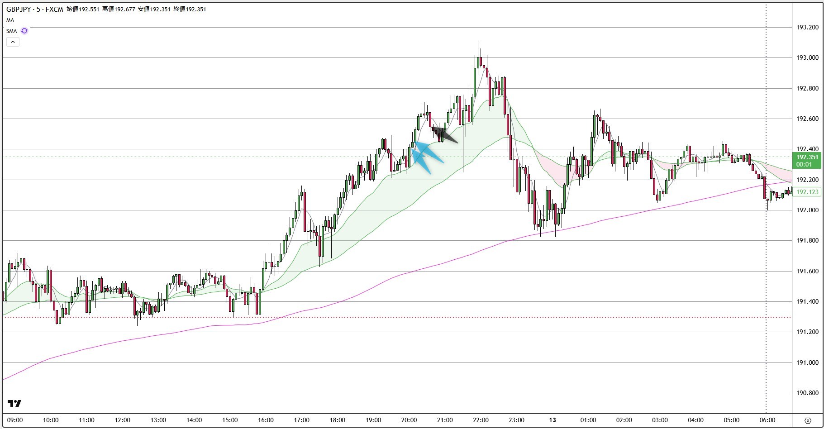Click the 192.000 price axis label
The image size is (824, 429).
click(807, 210)
